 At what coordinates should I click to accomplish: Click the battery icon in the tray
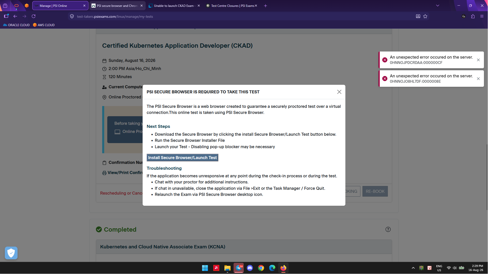[x=462, y=268]
